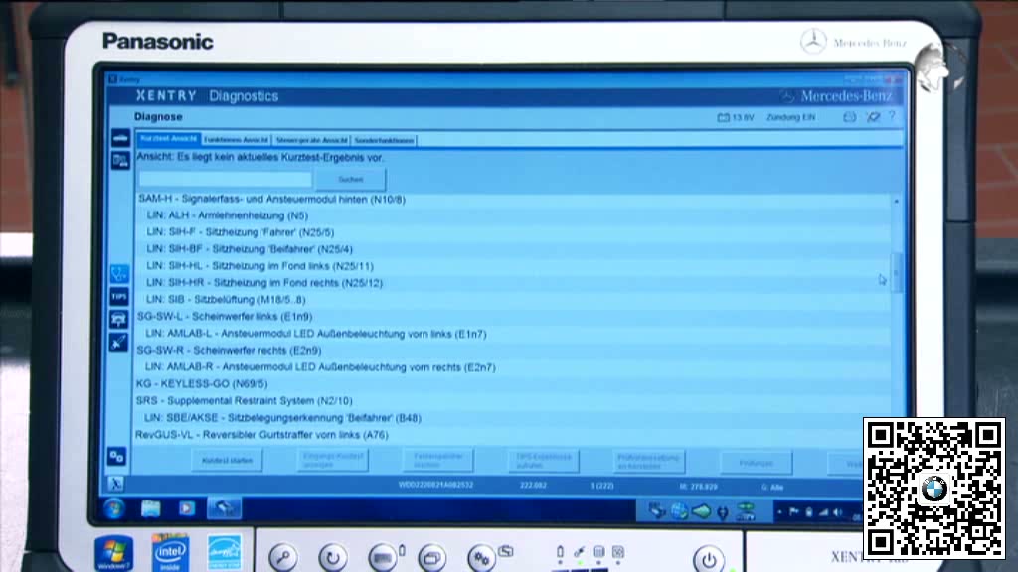Viewport: 1018px width, 572px height.
Task: Click the volume speaker tray icon
Action: tap(838, 513)
